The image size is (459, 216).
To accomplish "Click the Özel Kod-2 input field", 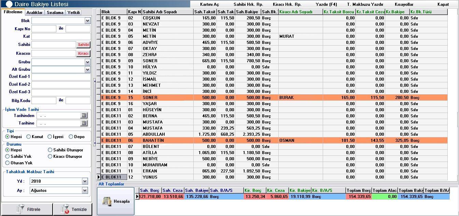I will tap(61, 85).
